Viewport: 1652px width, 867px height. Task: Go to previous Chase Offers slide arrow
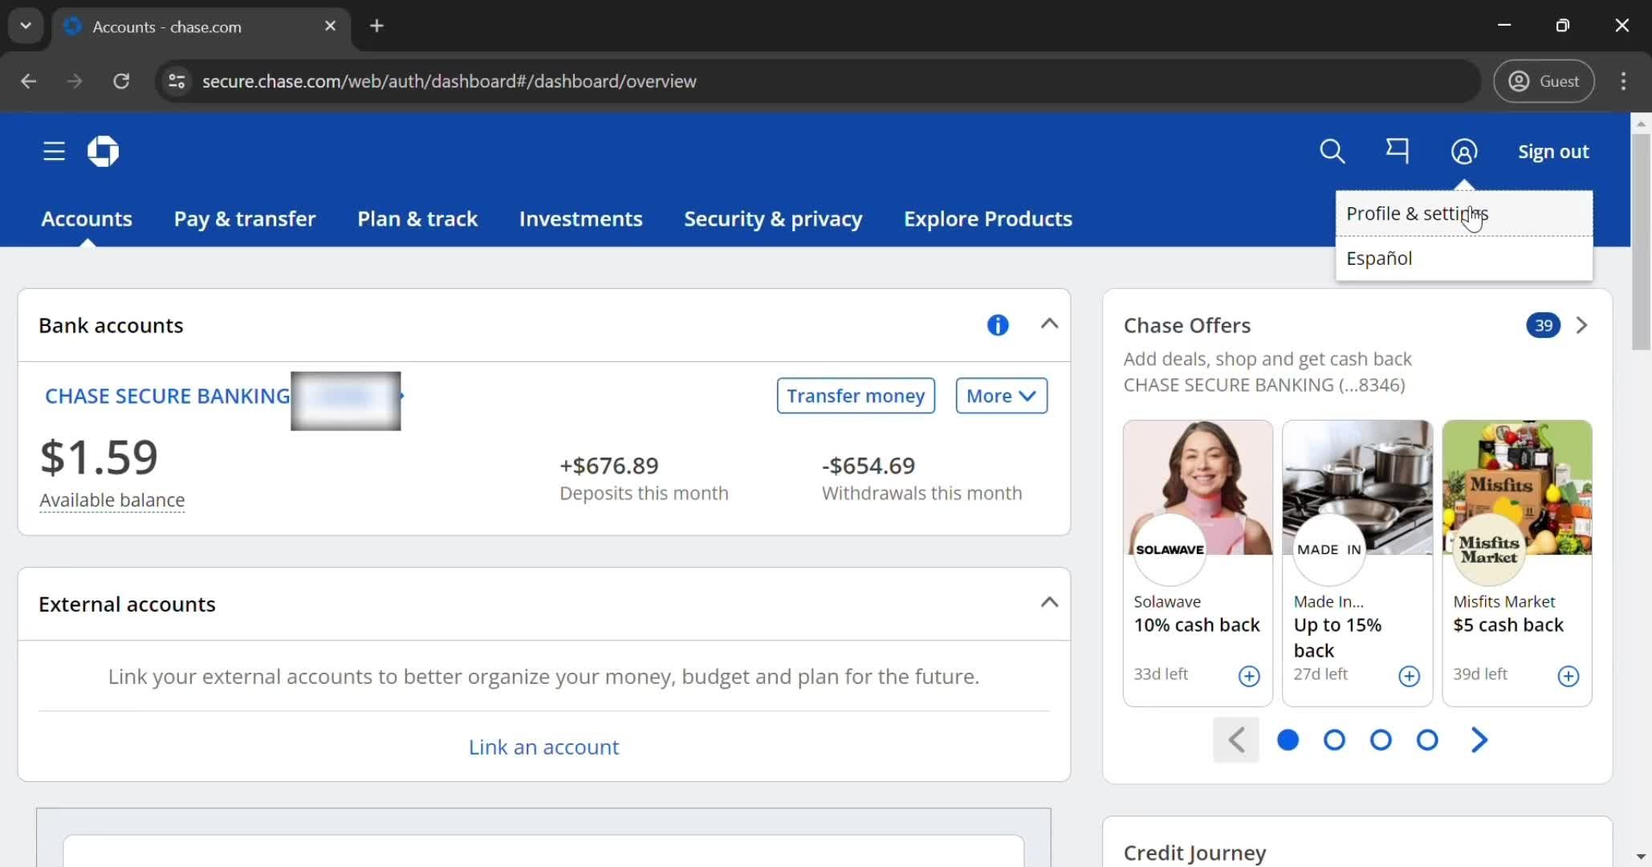coord(1236,739)
